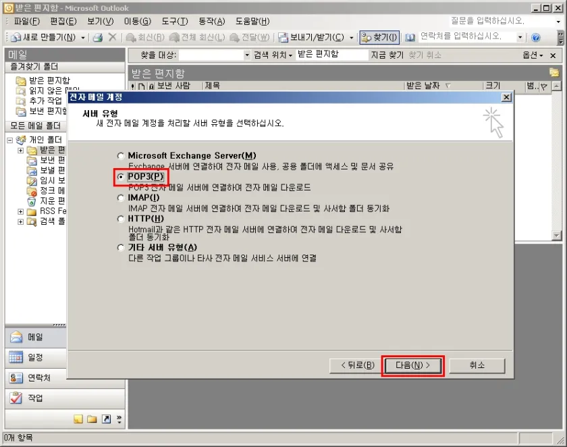Select 정크 메일 folder in tree

47,190
